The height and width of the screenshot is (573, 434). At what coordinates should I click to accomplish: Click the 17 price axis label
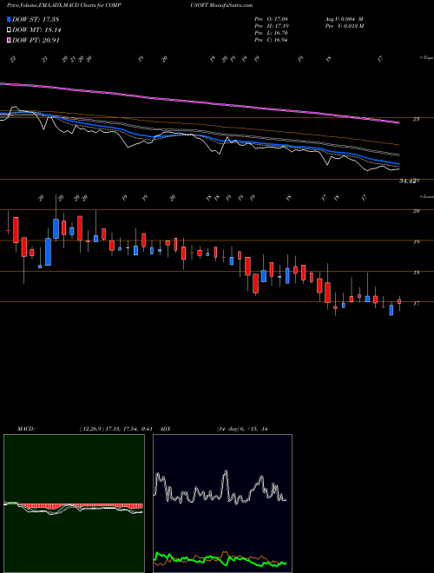[x=417, y=303]
